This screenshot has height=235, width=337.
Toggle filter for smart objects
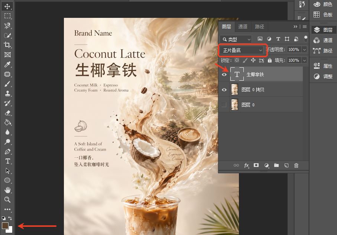pos(296,39)
